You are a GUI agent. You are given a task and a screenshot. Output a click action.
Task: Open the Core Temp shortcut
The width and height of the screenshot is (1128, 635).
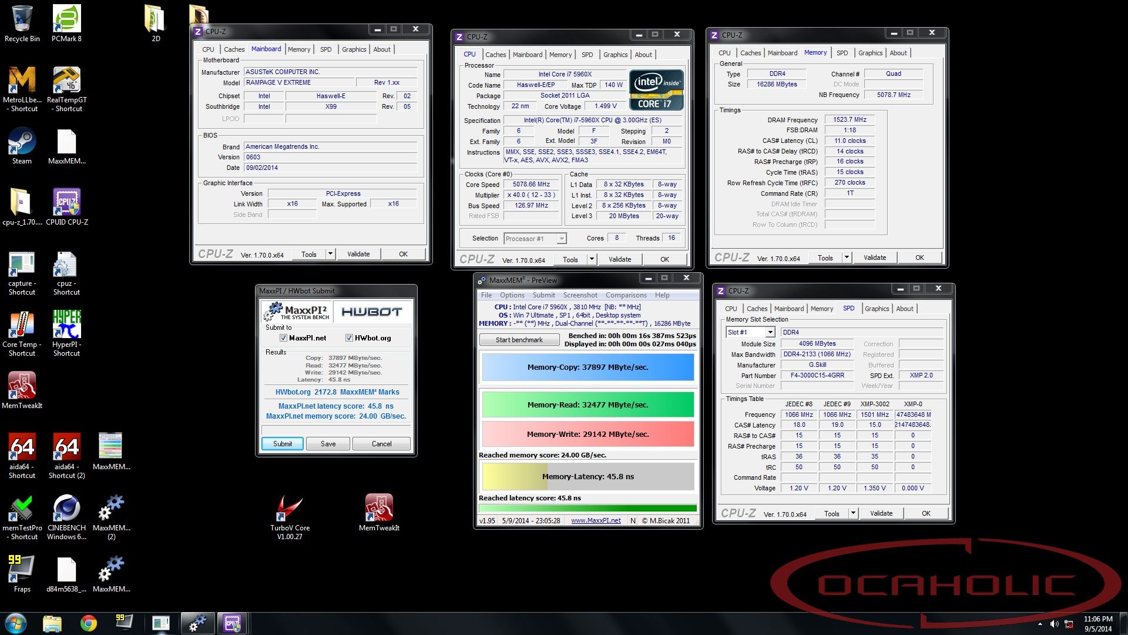click(x=22, y=333)
